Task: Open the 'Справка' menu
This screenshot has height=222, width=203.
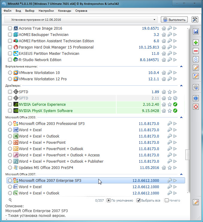Action: (x=81, y=11)
